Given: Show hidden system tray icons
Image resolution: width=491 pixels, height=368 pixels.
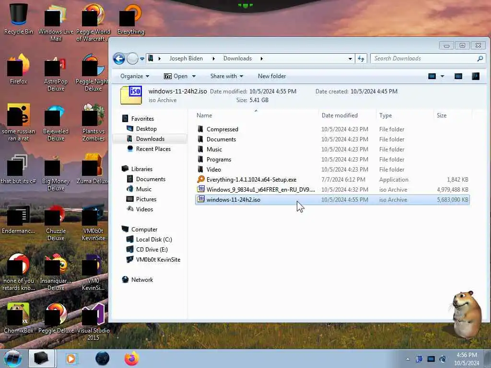Looking at the screenshot, I should click(408, 359).
